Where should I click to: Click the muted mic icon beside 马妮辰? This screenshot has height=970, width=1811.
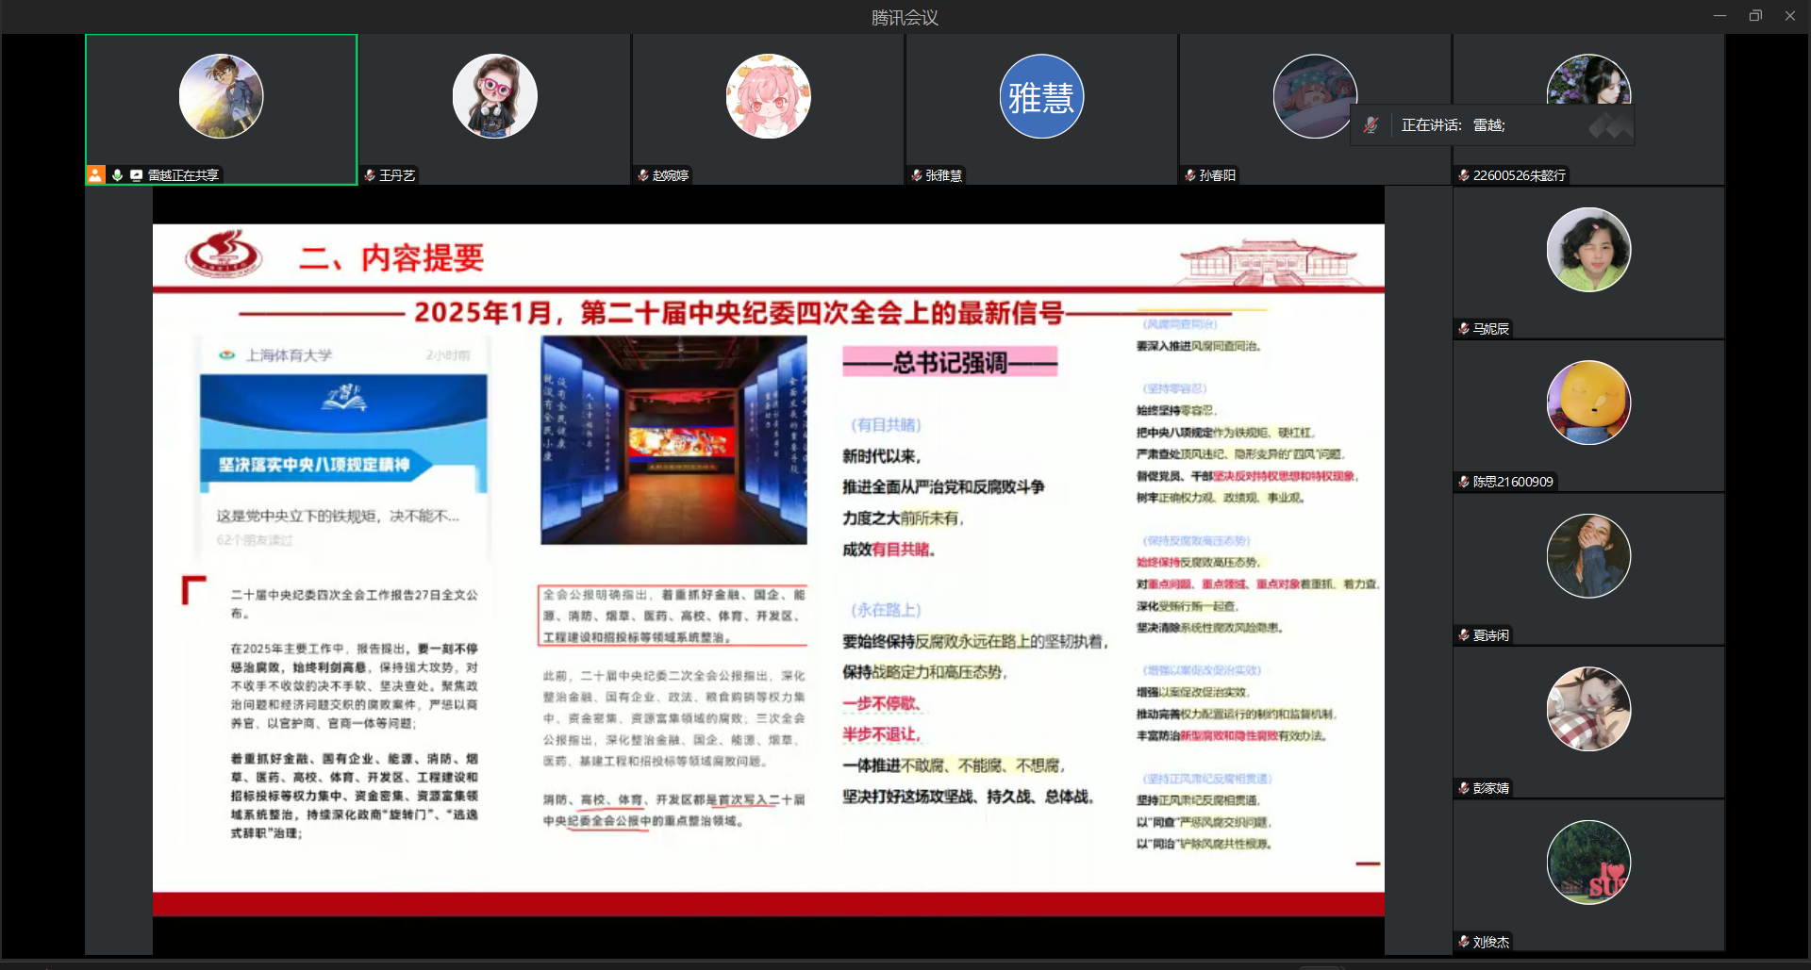1464,329
